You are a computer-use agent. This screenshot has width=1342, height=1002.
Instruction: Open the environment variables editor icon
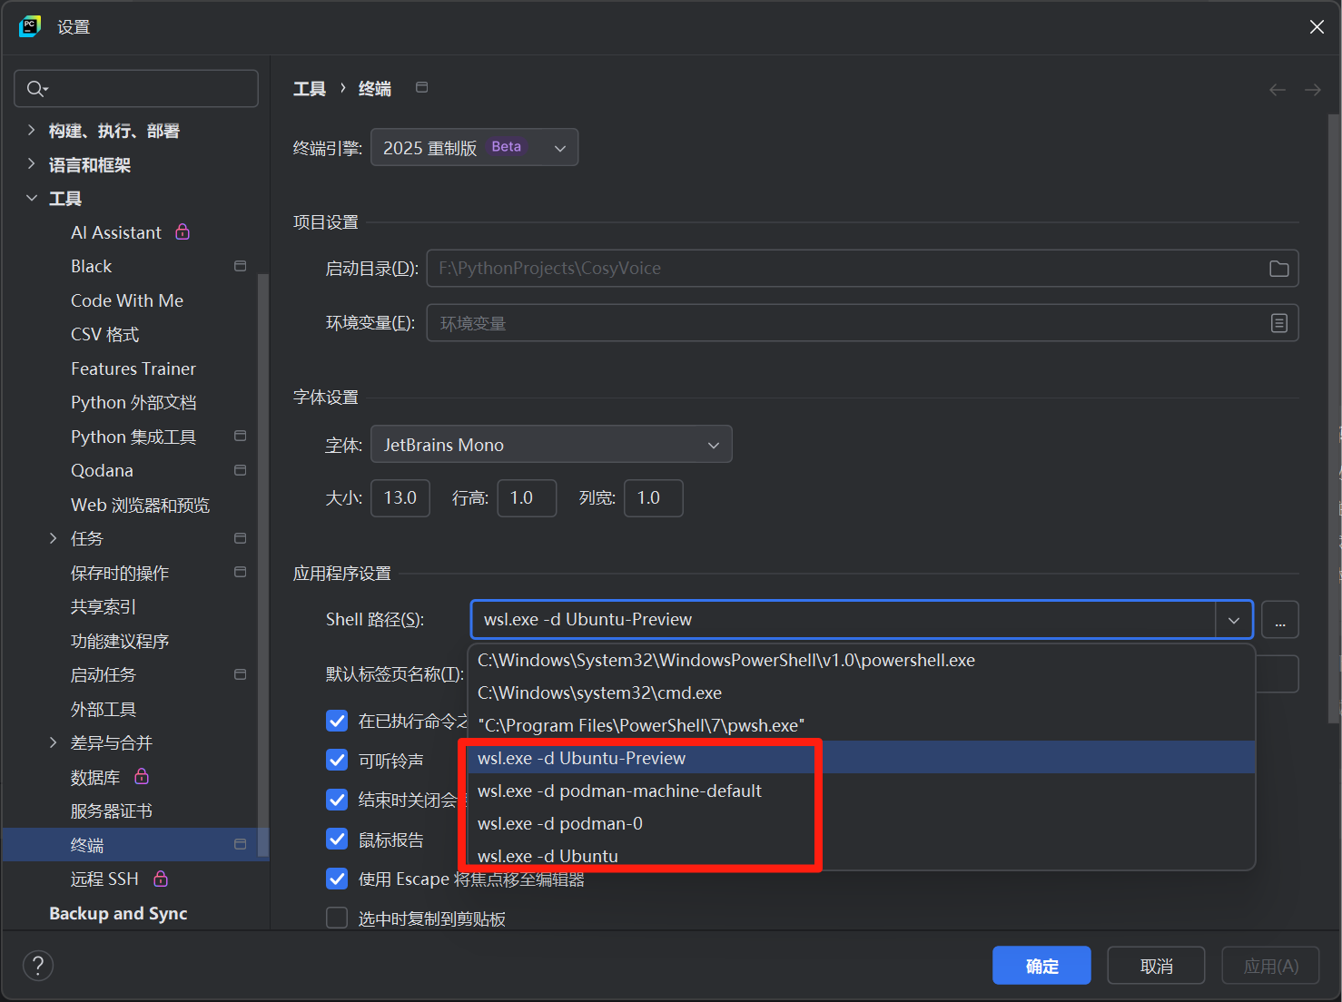1279,323
